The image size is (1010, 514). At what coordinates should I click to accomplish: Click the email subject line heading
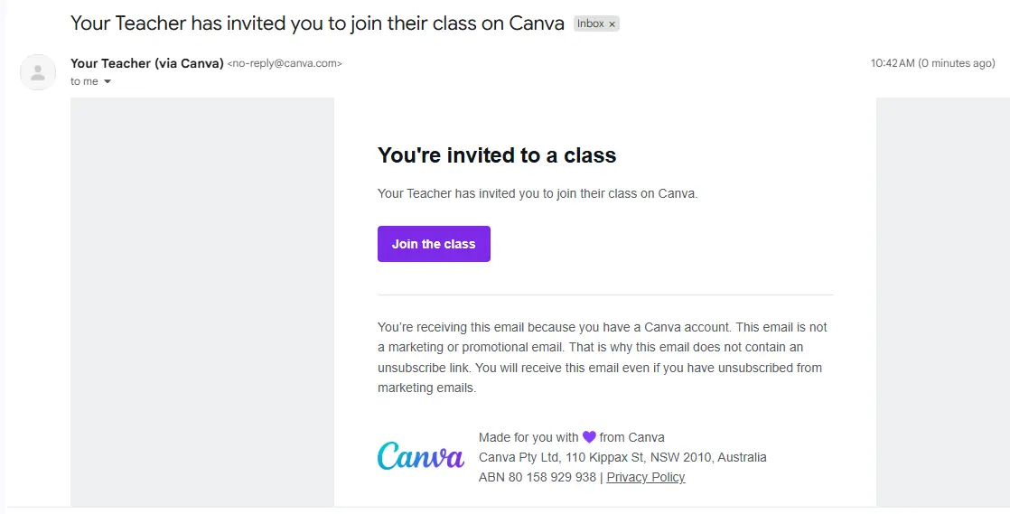coord(318,23)
